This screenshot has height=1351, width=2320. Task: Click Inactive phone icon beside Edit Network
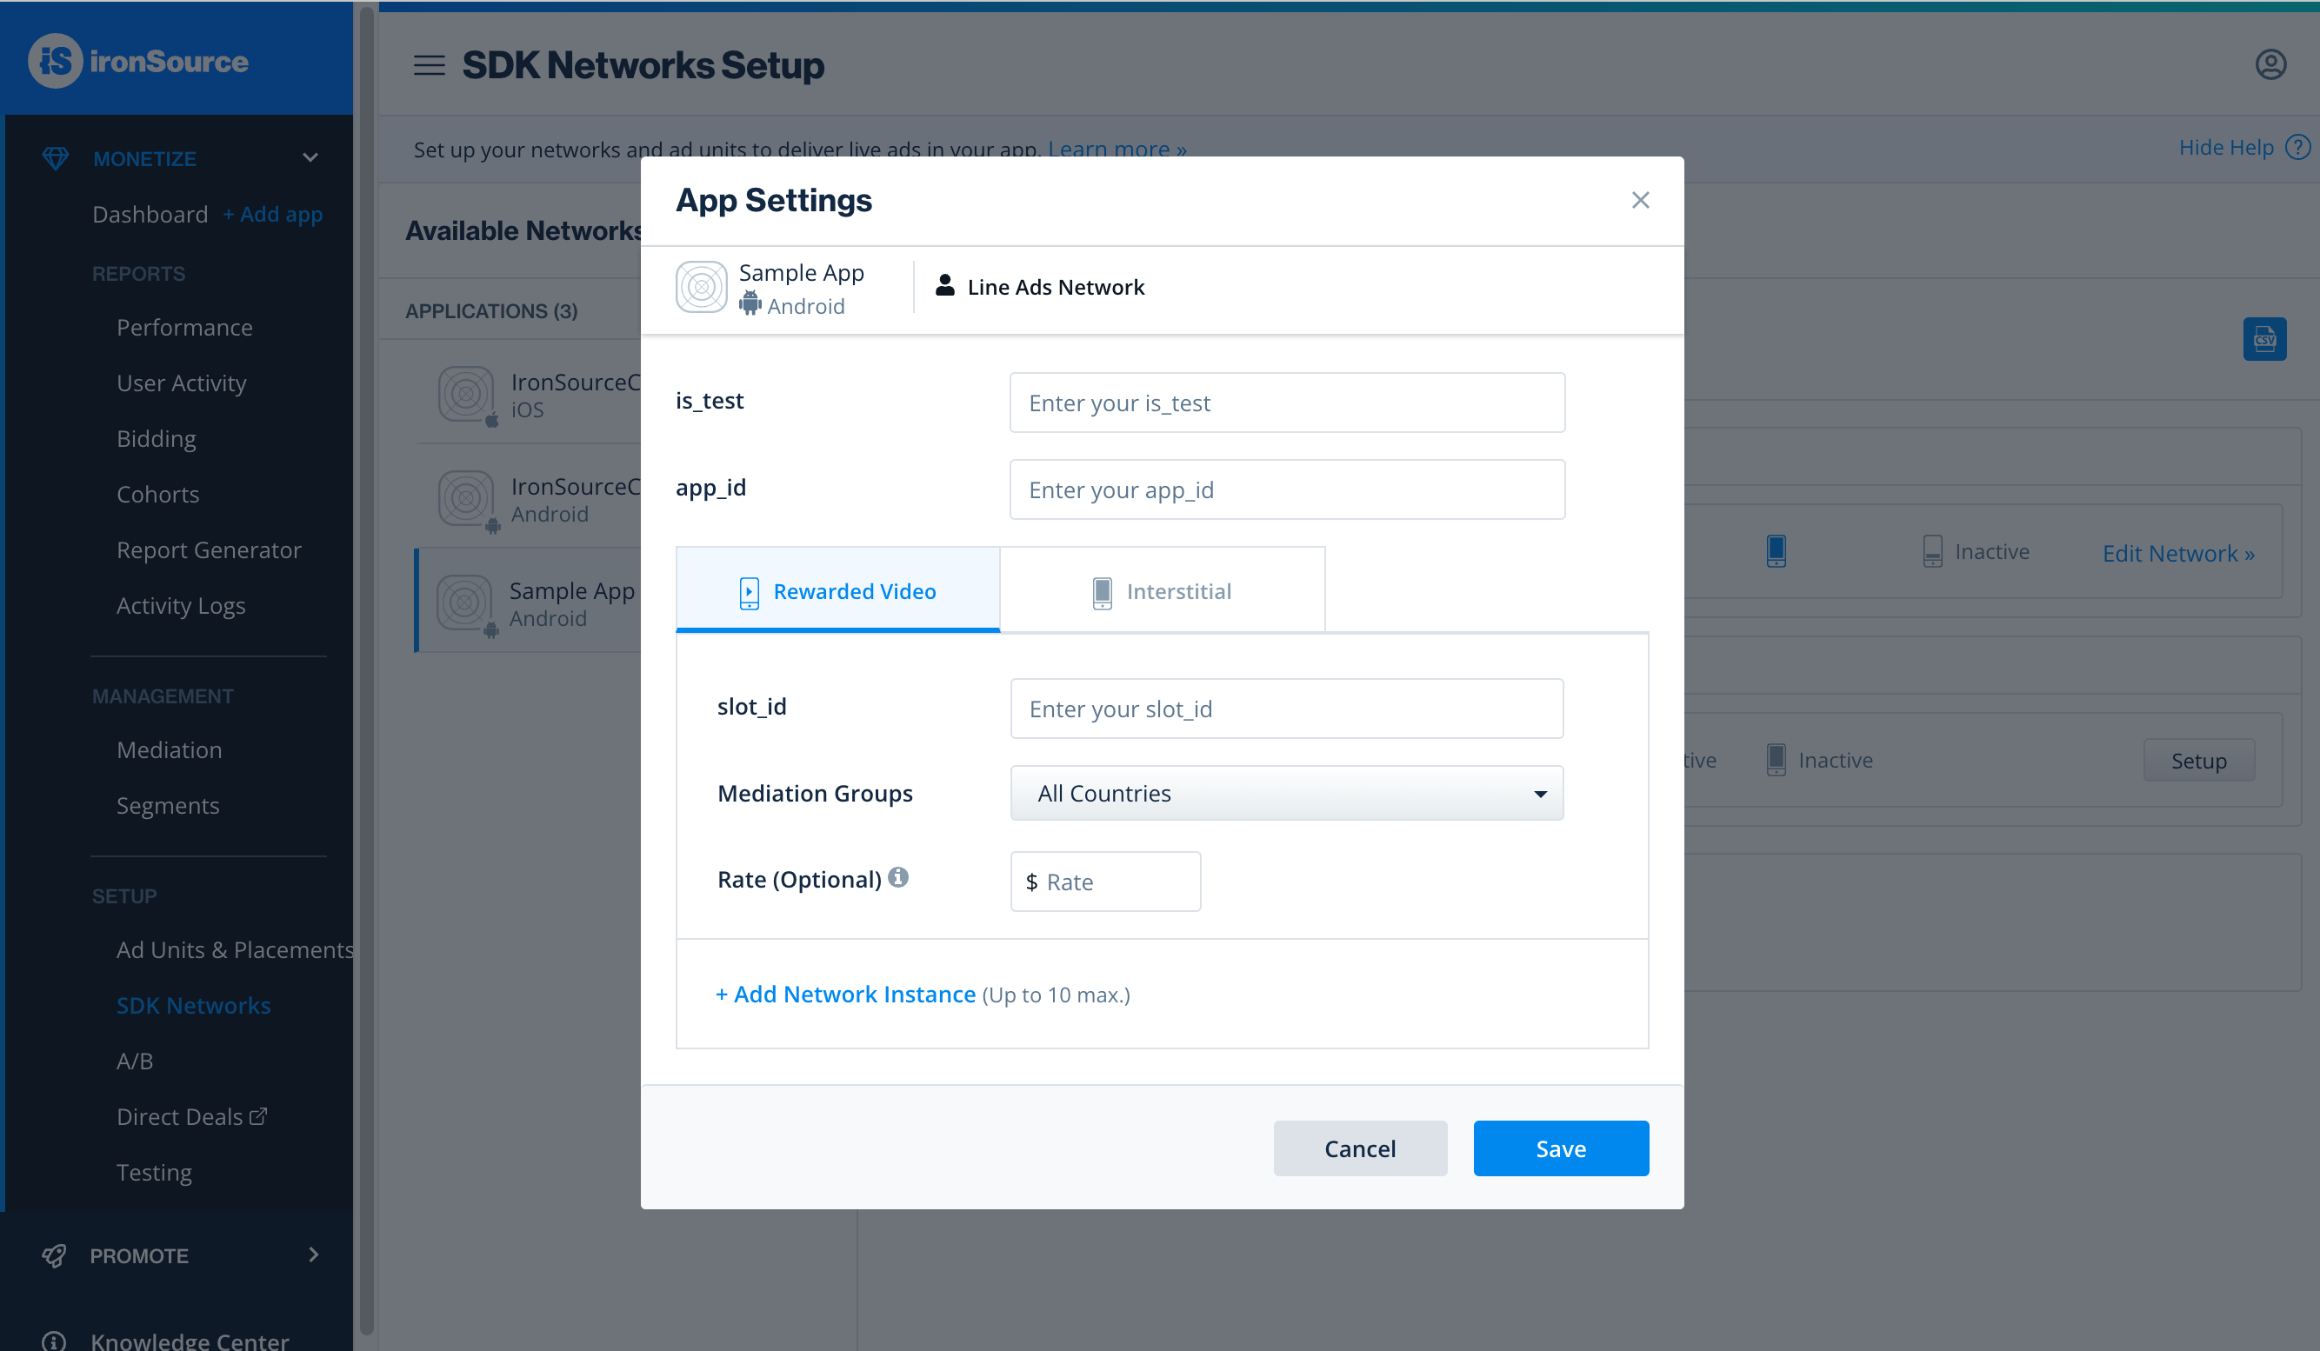tap(1932, 551)
